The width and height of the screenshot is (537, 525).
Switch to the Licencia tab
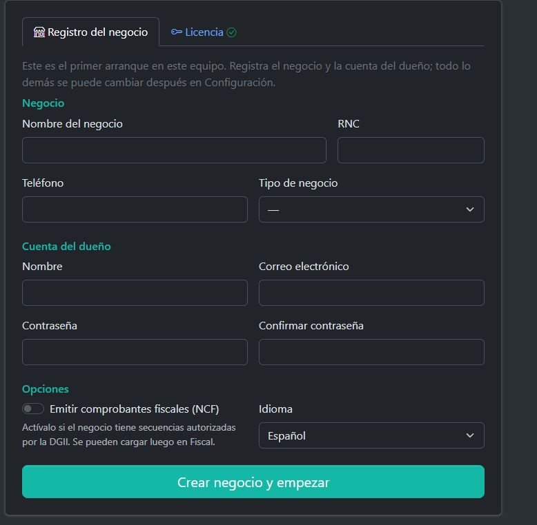pyautogui.click(x=204, y=32)
